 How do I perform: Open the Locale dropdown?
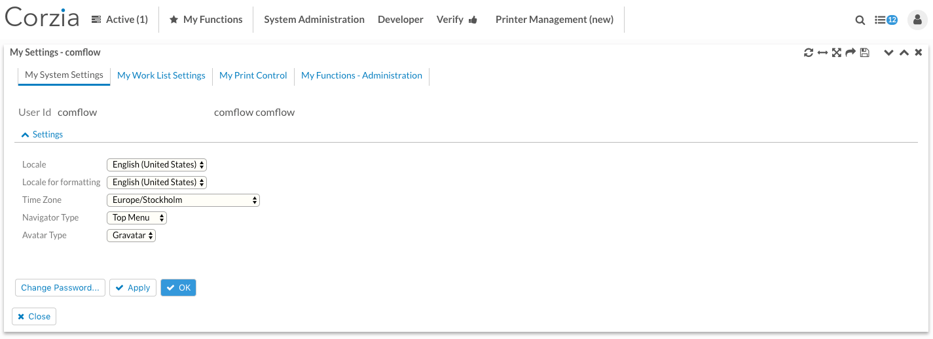click(x=156, y=165)
